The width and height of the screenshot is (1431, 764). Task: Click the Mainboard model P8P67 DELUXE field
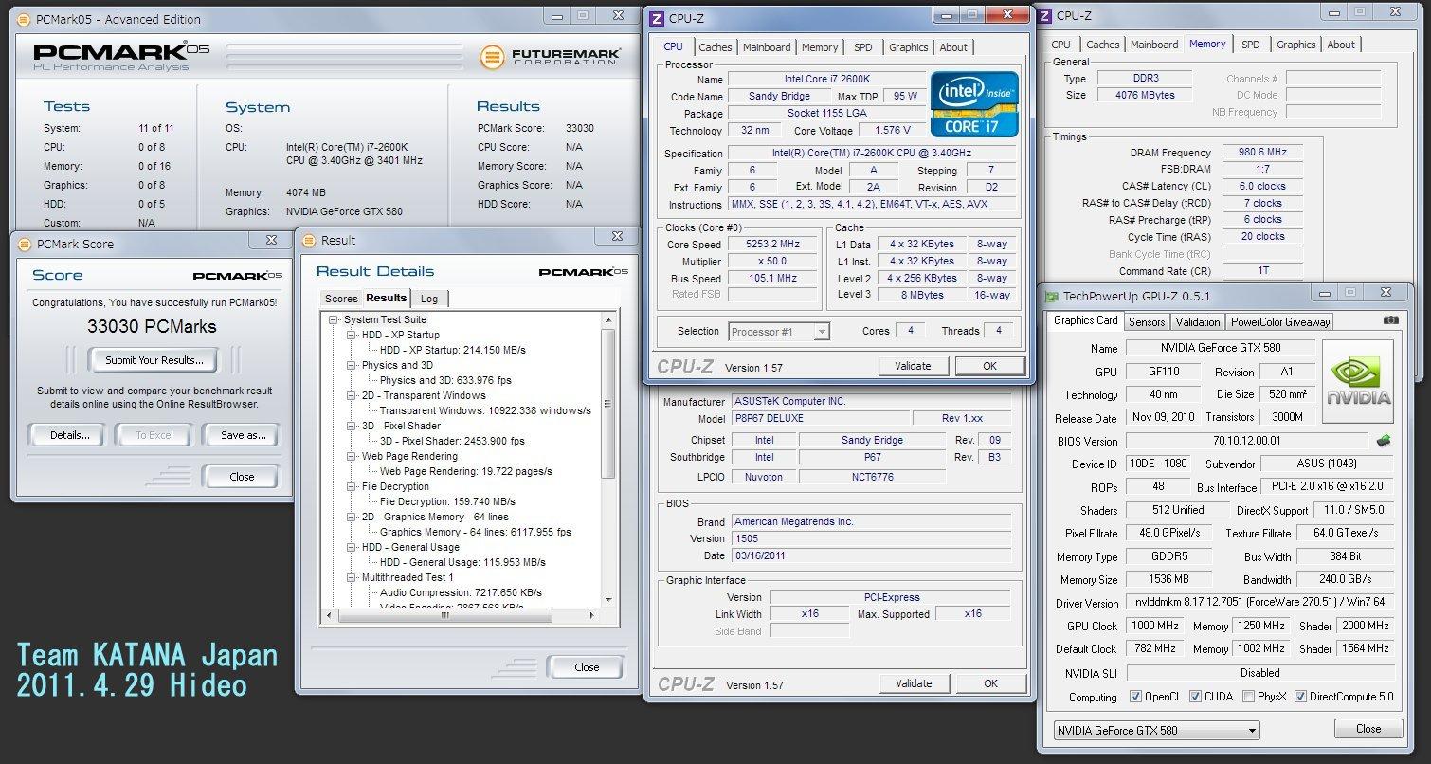[x=820, y=419]
